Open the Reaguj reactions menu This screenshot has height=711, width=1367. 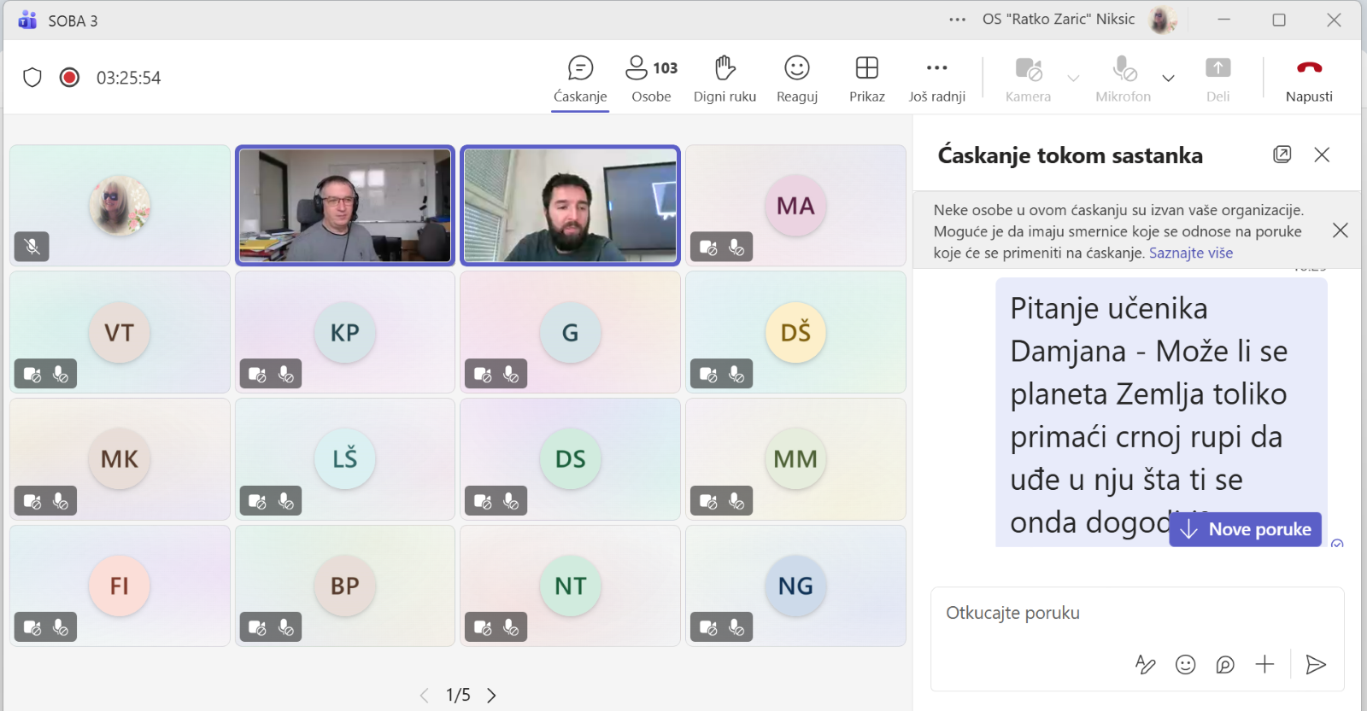(796, 79)
